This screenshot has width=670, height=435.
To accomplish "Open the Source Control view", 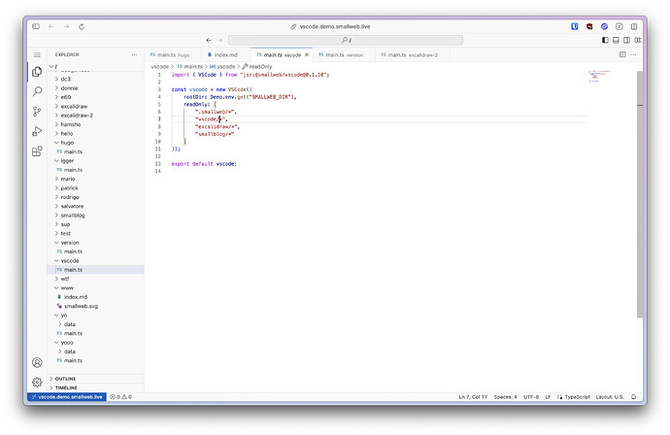I will coord(37,111).
